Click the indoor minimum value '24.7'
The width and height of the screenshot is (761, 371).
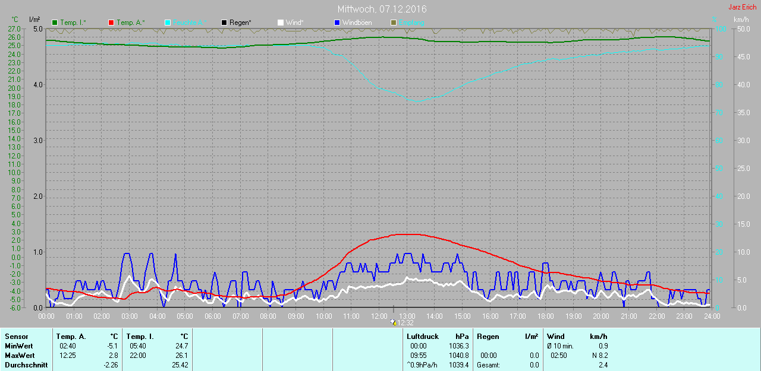(x=181, y=346)
